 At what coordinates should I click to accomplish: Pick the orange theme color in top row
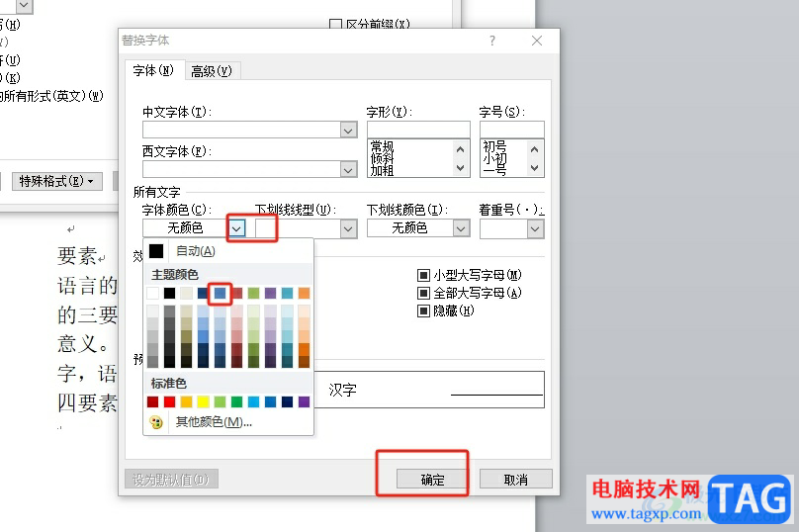(305, 293)
